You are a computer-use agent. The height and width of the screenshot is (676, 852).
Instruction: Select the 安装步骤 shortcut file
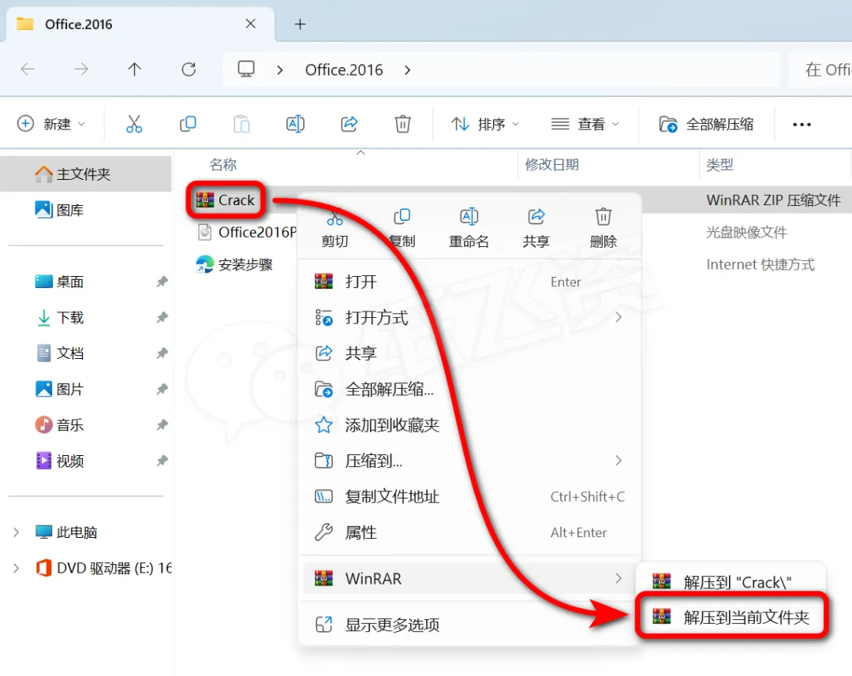pos(234,264)
